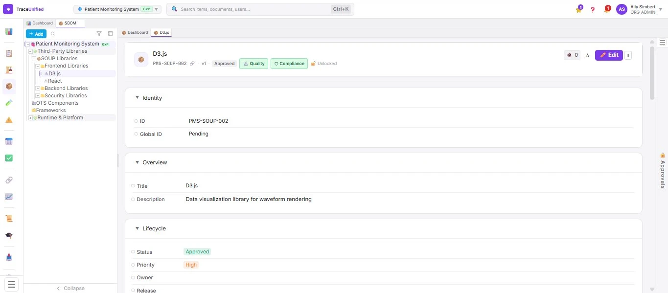Image resolution: width=668 pixels, height=293 pixels.
Task: Open the inbox tray icon in left rail
Action: click(x=9, y=257)
